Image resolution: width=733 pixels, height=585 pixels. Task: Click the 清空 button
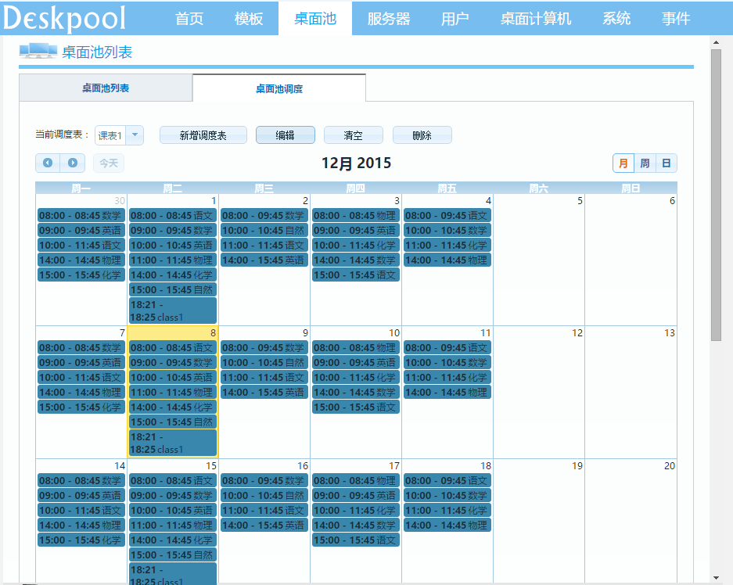click(x=354, y=135)
